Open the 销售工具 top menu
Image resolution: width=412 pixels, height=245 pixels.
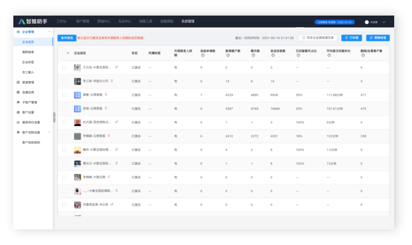[145, 21]
